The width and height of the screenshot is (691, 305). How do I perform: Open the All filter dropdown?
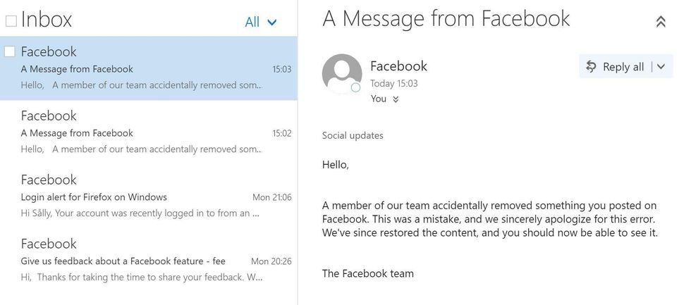(x=261, y=22)
